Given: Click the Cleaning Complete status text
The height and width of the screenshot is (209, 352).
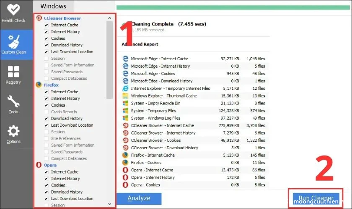Looking at the screenshot, I should pyautogui.click(x=168, y=24).
